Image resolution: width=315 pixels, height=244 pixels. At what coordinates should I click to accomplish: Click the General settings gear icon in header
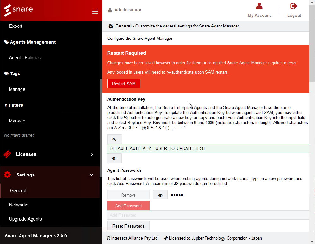[111, 26]
